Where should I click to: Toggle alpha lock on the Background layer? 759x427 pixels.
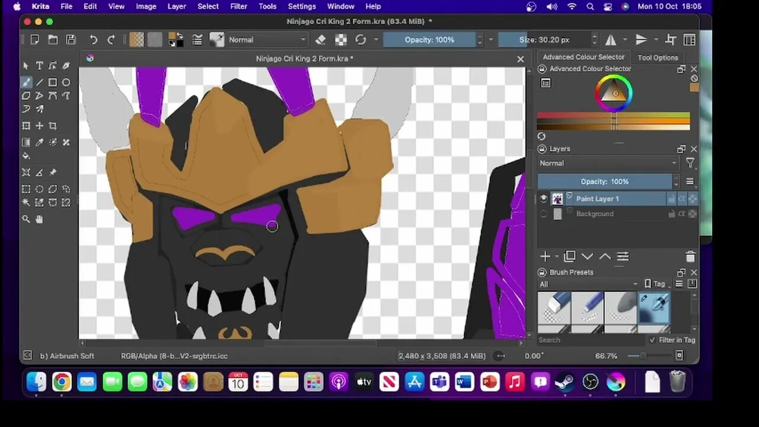pos(693,214)
